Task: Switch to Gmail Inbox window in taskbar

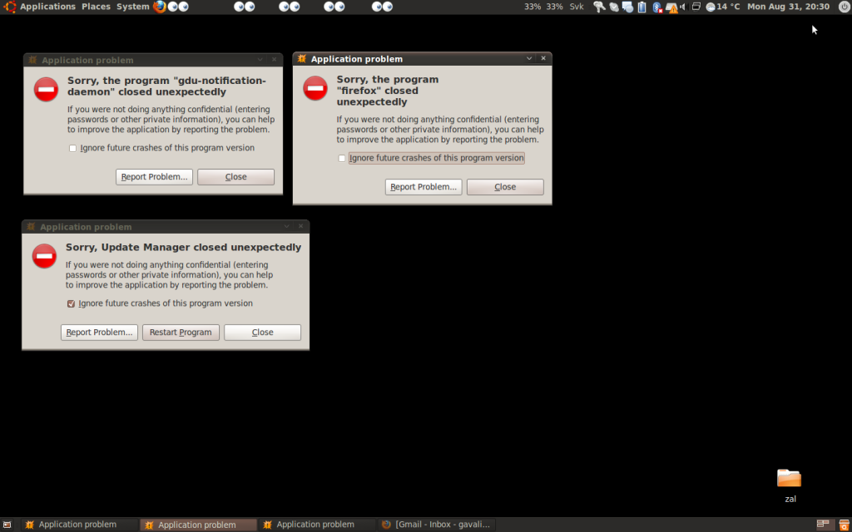Action: click(x=438, y=525)
